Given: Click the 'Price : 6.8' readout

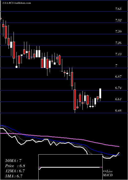Looking at the screenshot, I should click(15, 166).
